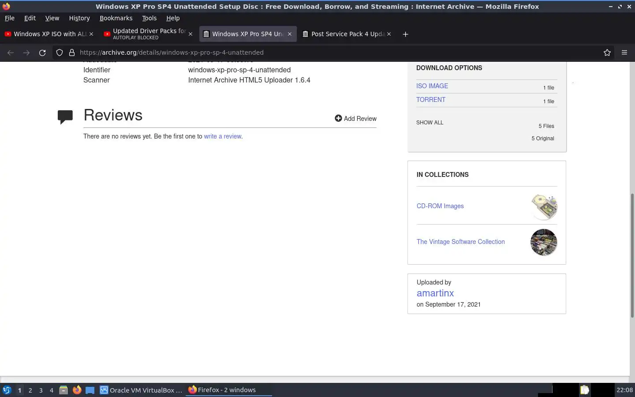Switch to workspace 4
The width and height of the screenshot is (635, 397).
(x=52, y=390)
